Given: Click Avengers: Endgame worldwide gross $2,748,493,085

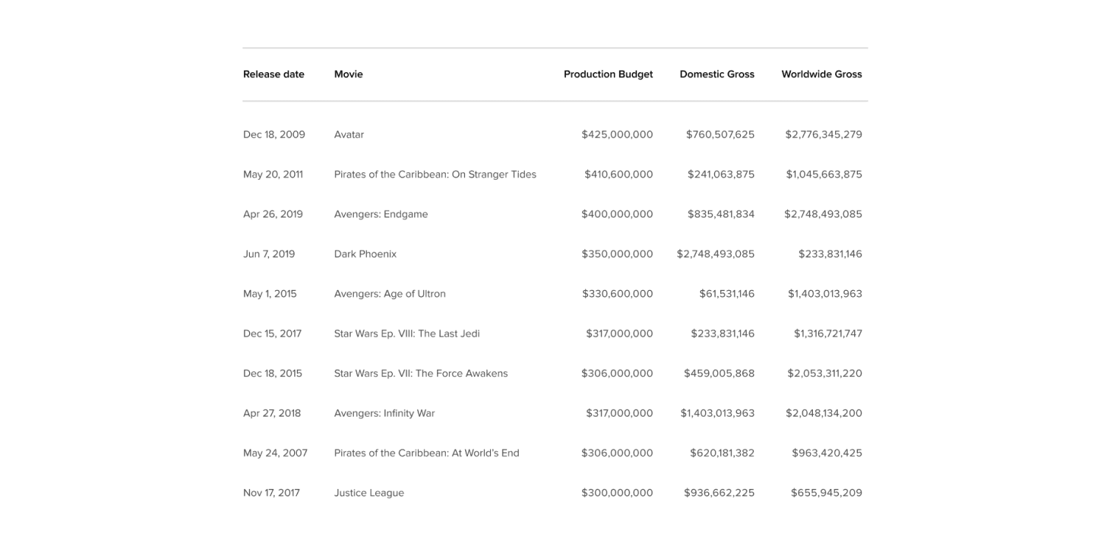Looking at the screenshot, I should (823, 214).
